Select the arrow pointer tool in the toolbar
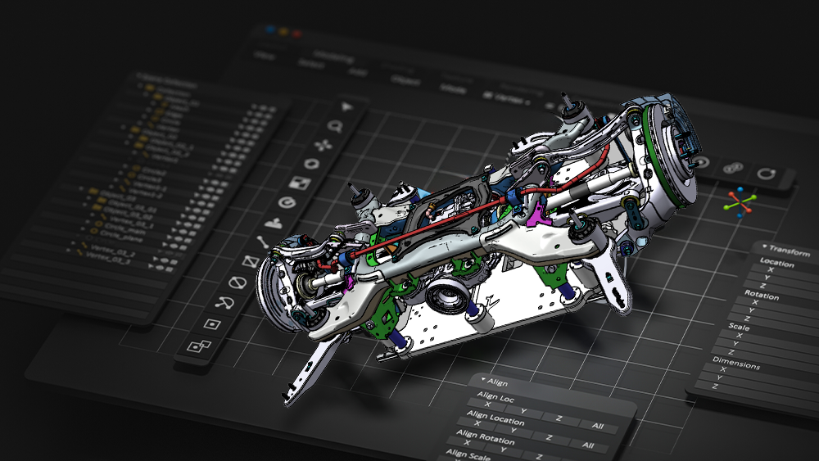 (x=346, y=107)
